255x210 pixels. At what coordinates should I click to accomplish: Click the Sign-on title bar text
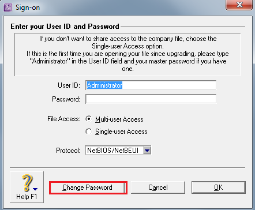[28, 7]
